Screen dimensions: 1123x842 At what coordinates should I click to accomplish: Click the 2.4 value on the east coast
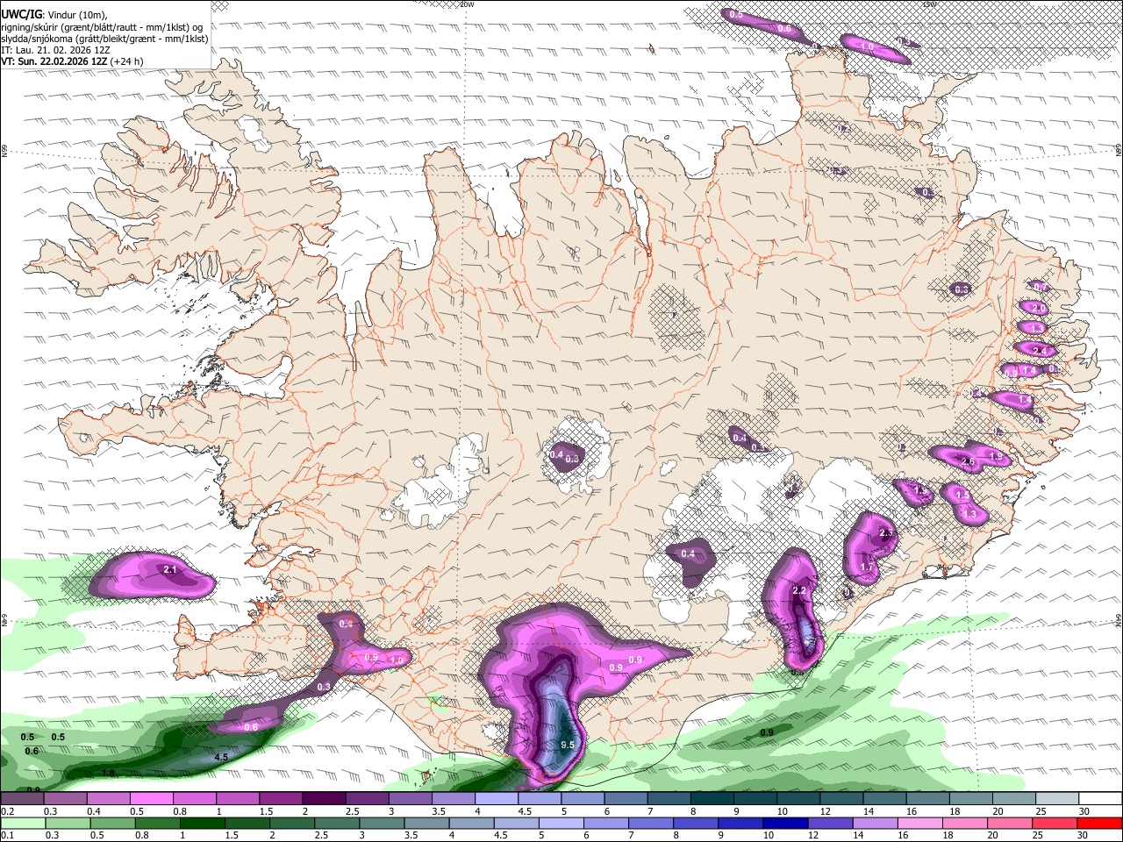pos(1041,351)
